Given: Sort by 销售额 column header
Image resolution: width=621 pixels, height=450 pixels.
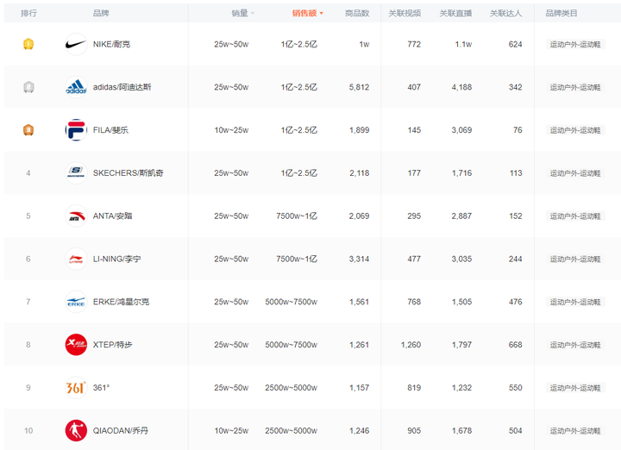Looking at the screenshot, I should 307,13.
